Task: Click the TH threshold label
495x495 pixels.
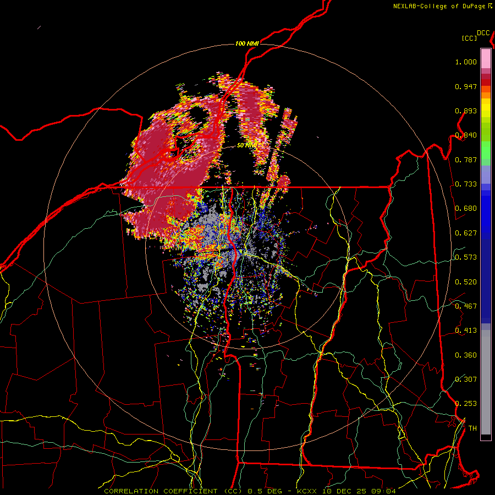Action: point(472,428)
